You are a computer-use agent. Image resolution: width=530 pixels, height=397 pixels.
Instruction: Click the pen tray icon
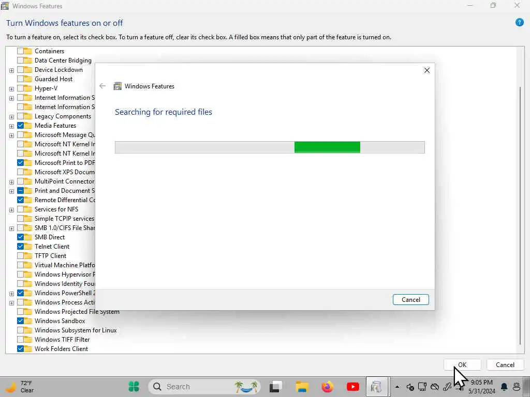click(x=447, y=387)
